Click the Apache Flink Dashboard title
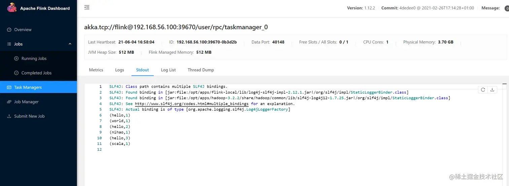This screenshot has height=186, width=509. click(45, 8)
